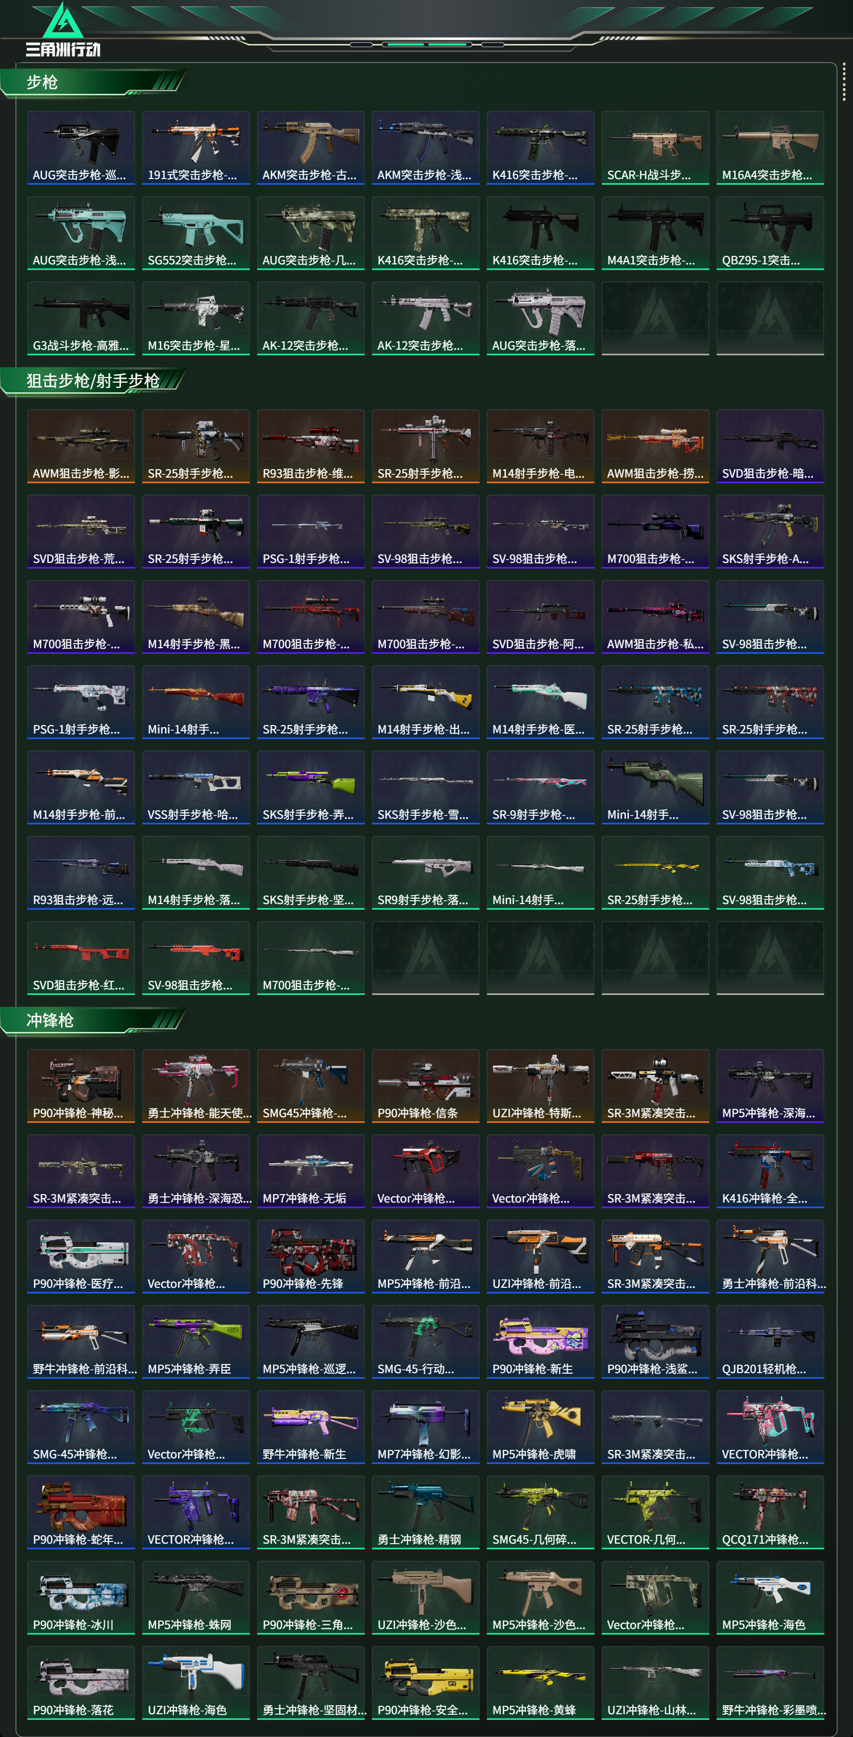
Task: Choose the SG552突击步枪 teal skin
Action: pos(196,233)
